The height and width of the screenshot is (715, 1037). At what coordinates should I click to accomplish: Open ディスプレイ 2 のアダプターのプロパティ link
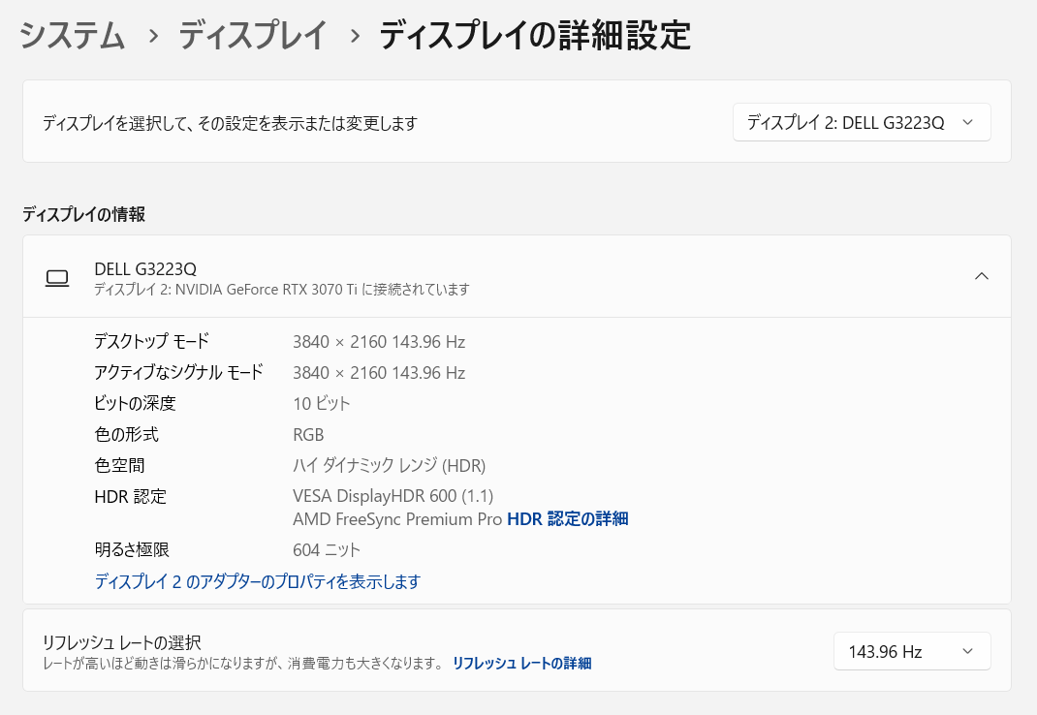pyautogui.click(x=257, y=581)
